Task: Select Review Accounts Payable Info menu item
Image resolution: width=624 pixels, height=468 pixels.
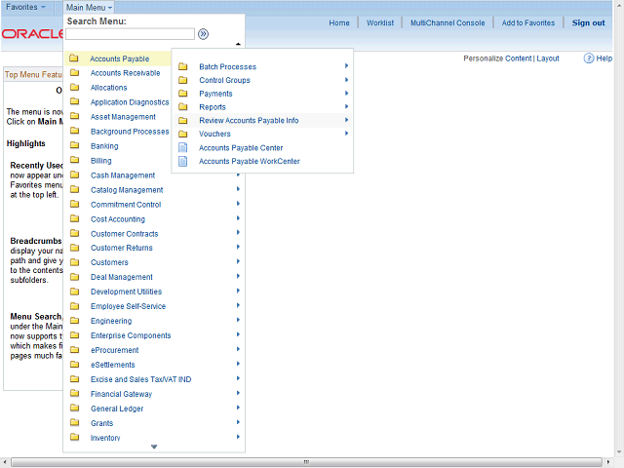Action: [x=249, y=121]
